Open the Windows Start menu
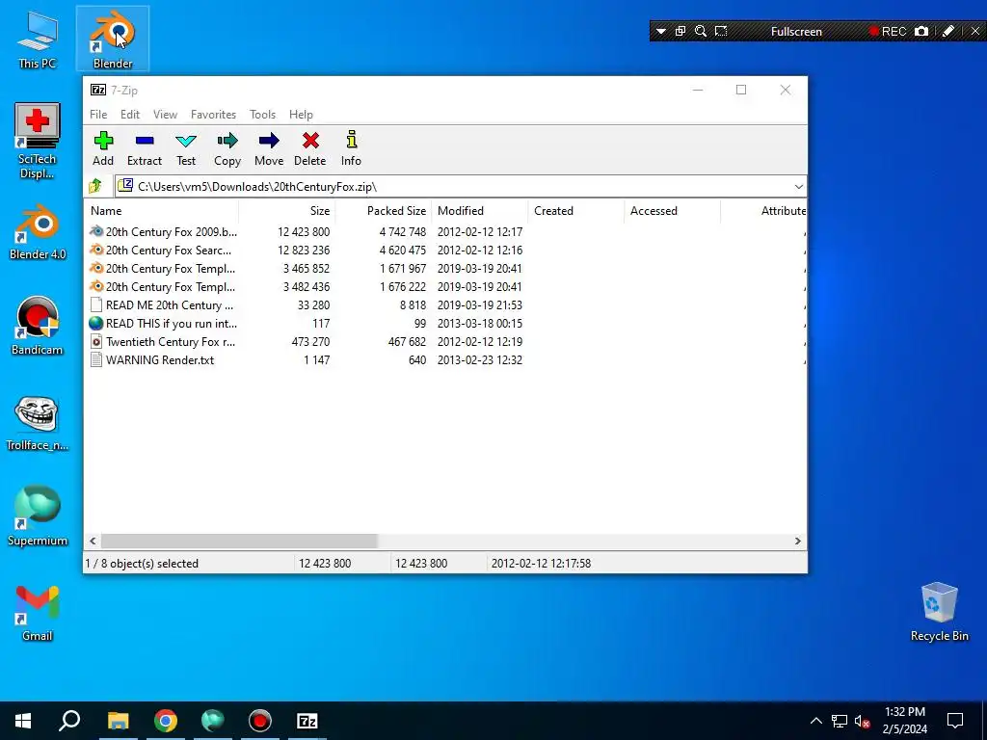This screenshot has height=740, width=987. 23,721
